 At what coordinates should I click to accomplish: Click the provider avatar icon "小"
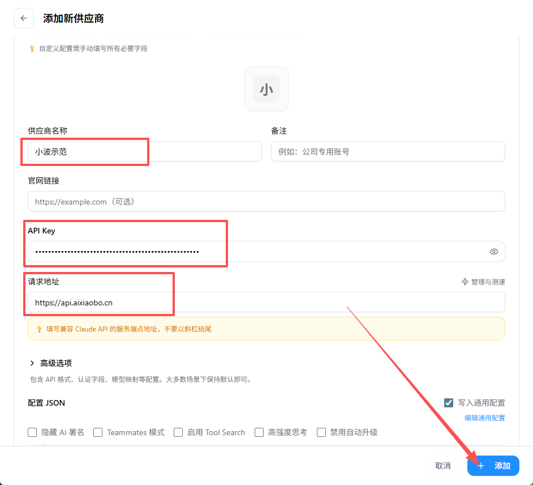click(266, 89)
